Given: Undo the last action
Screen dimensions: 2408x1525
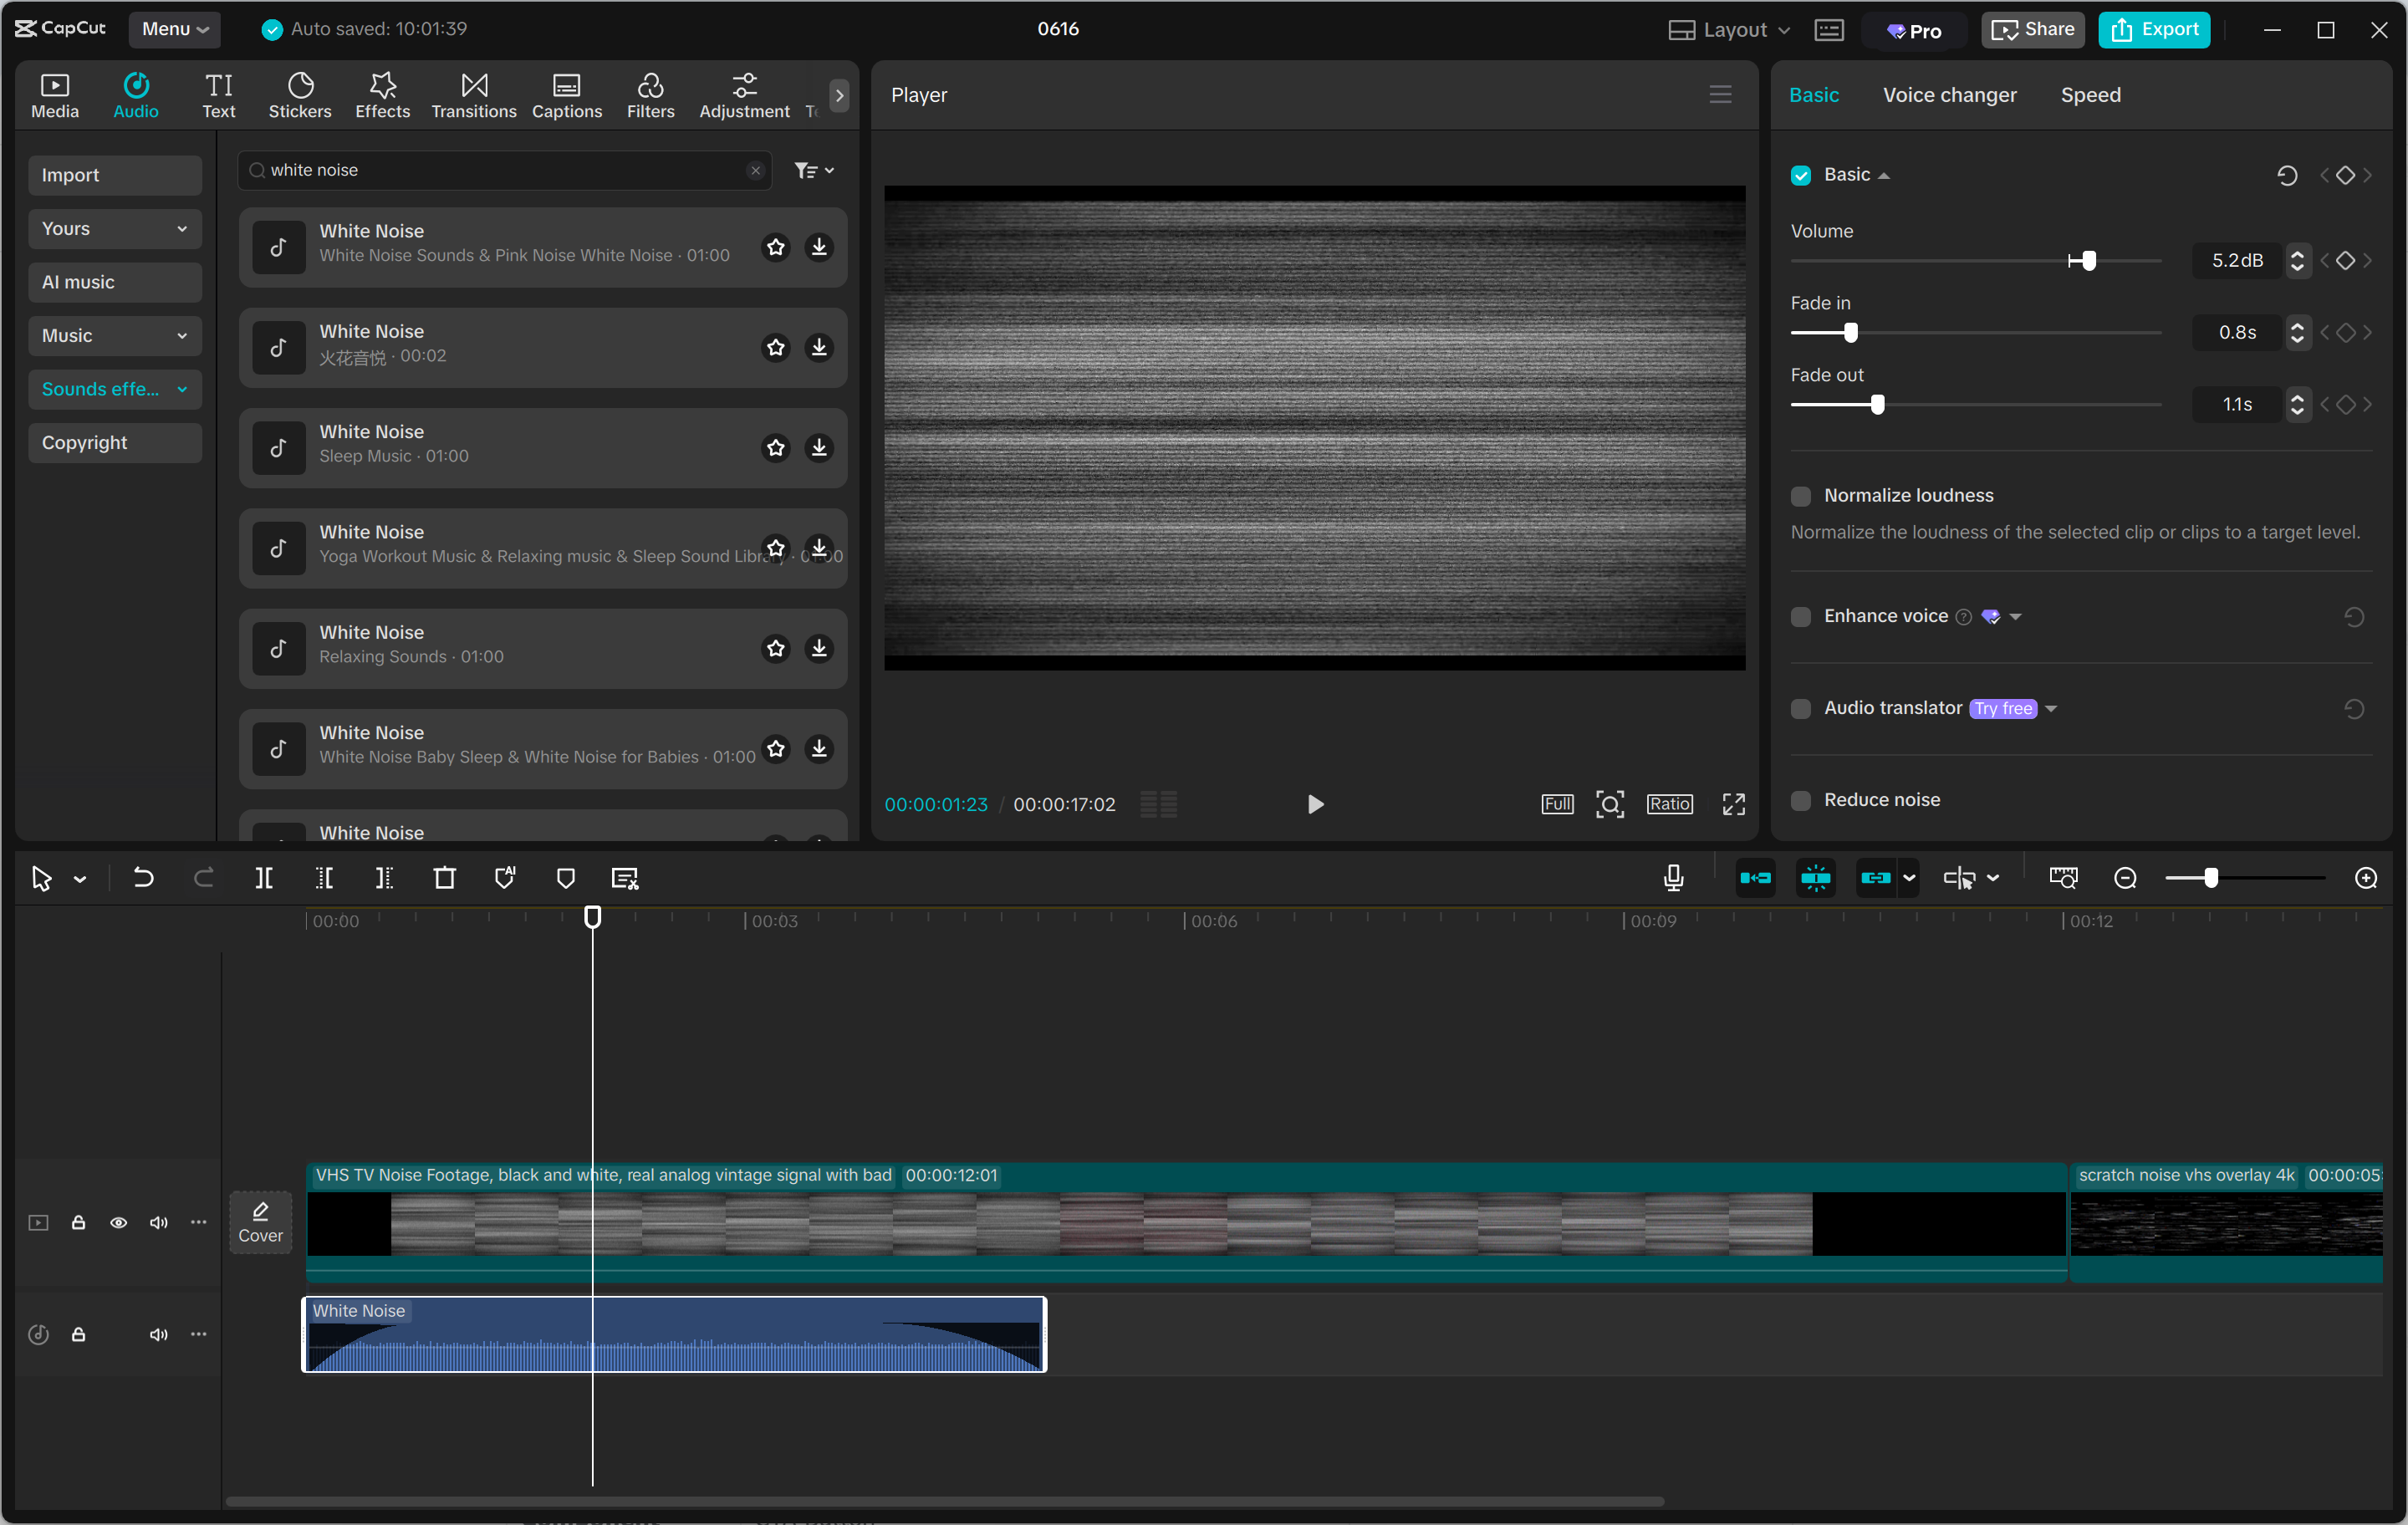Looking at the screenshot, I should 143,877.
